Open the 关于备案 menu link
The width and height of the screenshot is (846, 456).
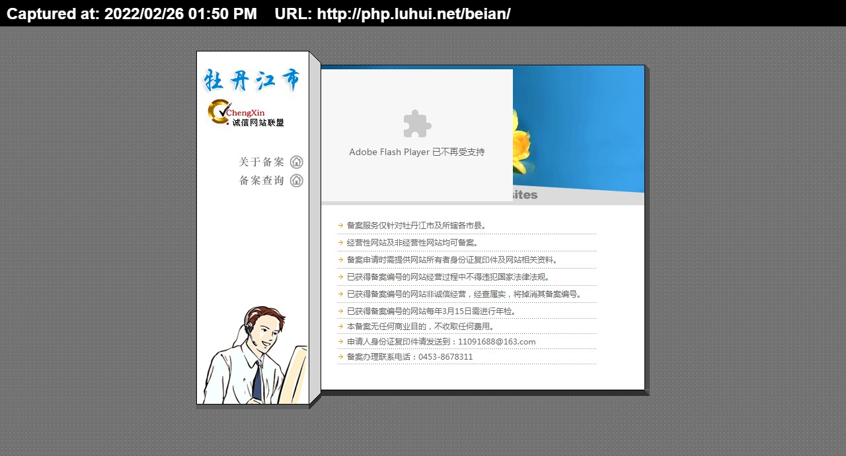(262, 162)
